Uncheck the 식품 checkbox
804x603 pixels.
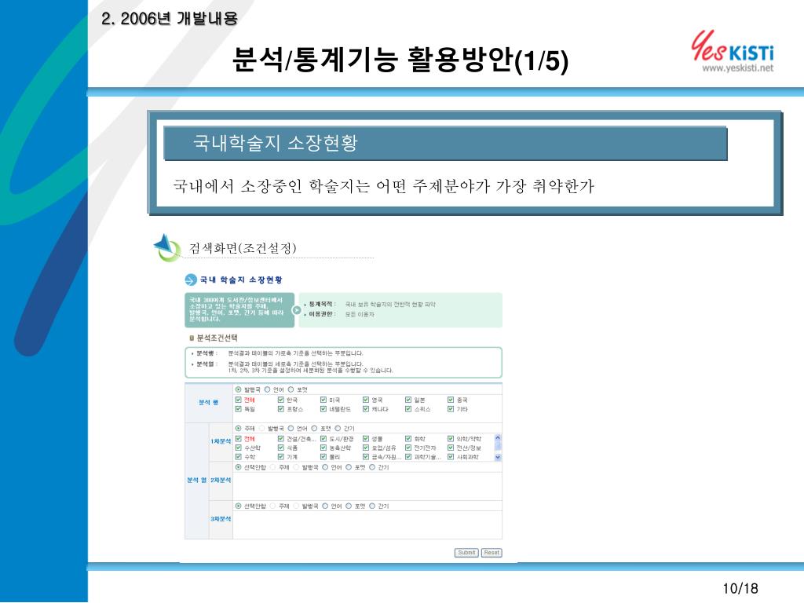(281, 448)
